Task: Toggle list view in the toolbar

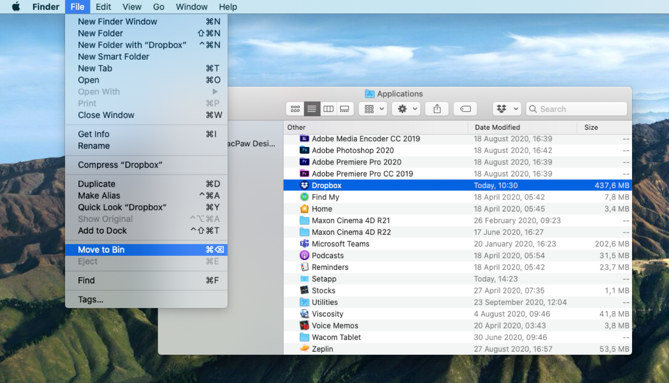Action: pos(312,109)
